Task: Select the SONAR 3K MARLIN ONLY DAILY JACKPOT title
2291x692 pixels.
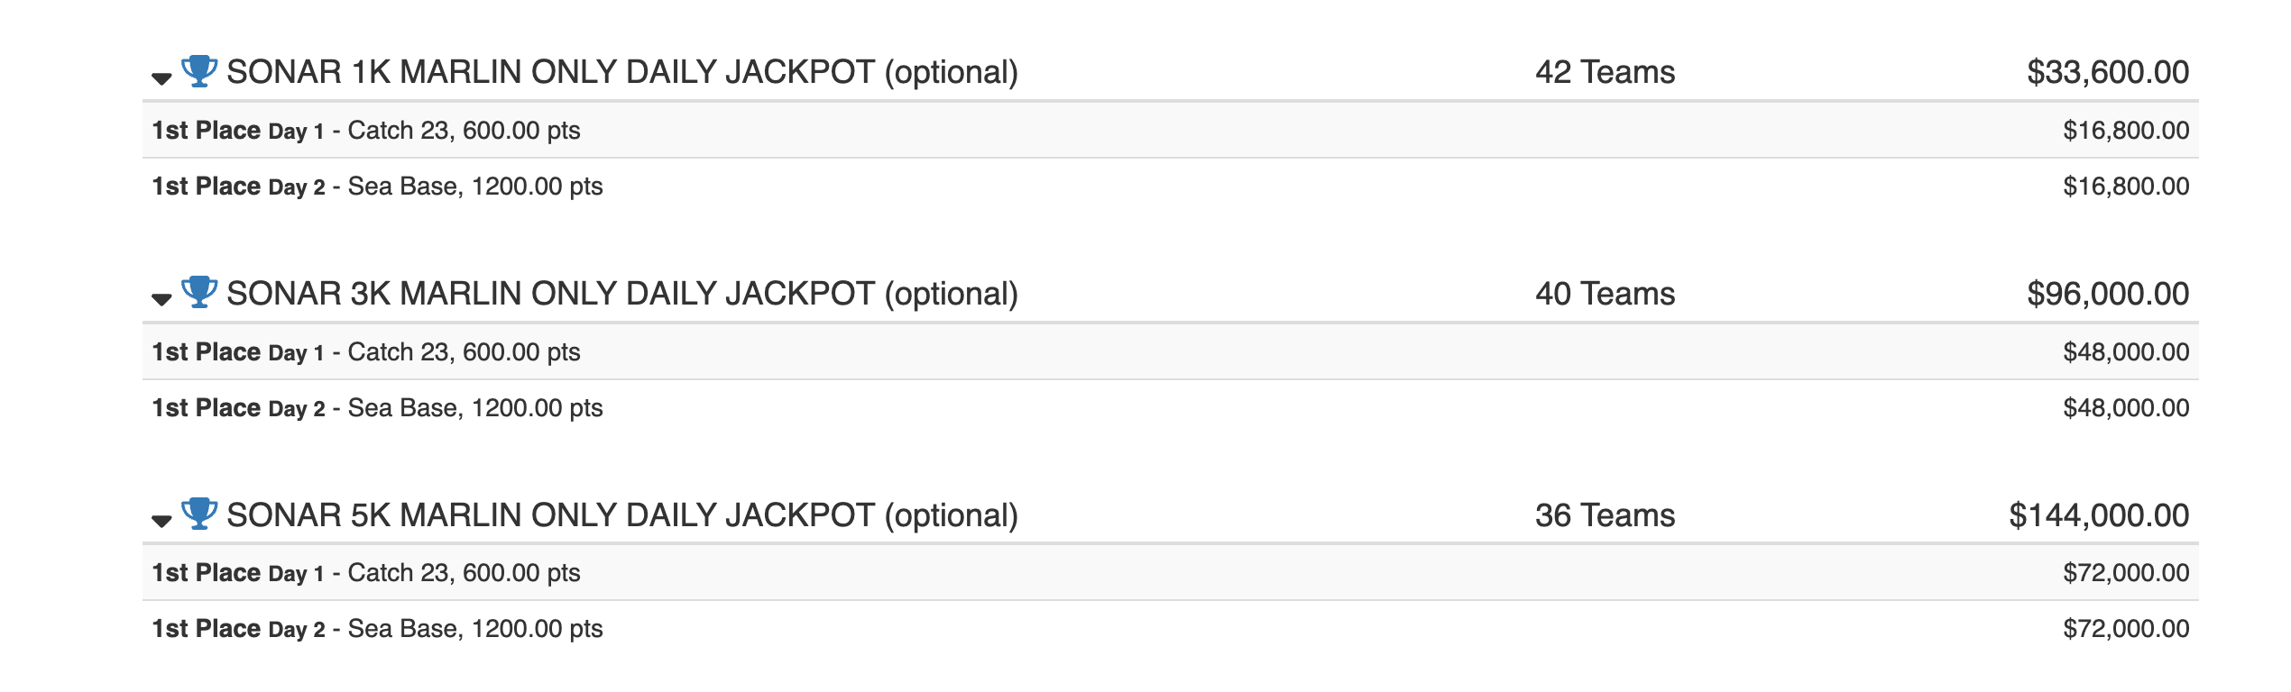Action: (621, 294)
